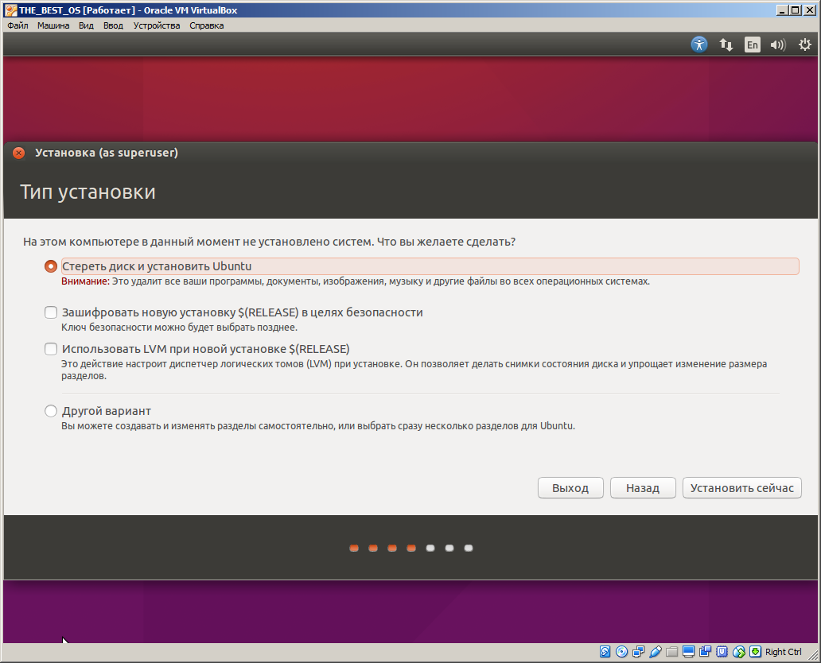This screenshot has width=821, height=663.
Task: Click text Вы можете создавать и изменять разделы
Action: (x=318, y=426)
